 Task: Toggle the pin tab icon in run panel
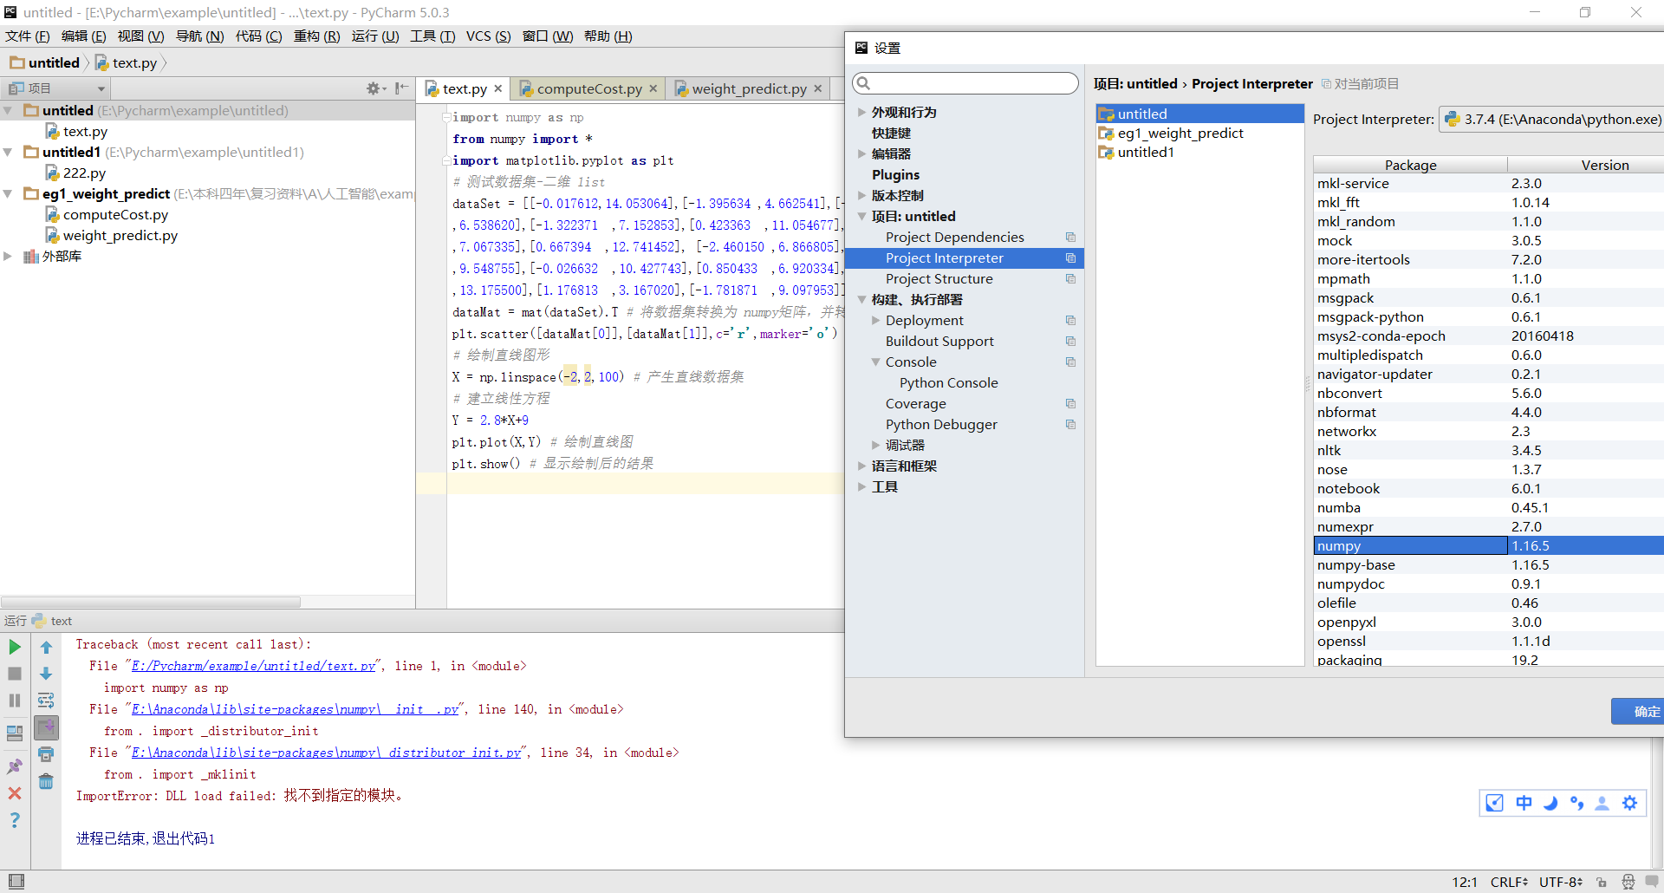[15, 766]
